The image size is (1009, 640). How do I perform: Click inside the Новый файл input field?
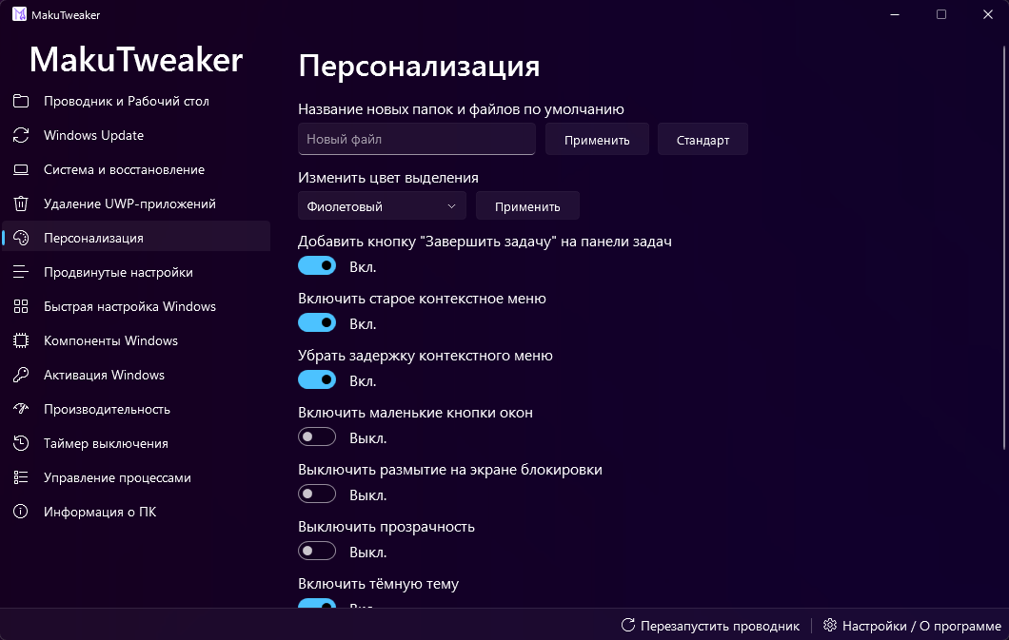click(416, 139)
